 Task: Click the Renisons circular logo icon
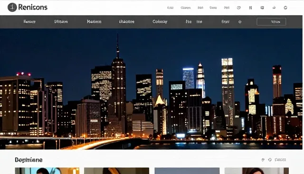click(x=12, y=8)
